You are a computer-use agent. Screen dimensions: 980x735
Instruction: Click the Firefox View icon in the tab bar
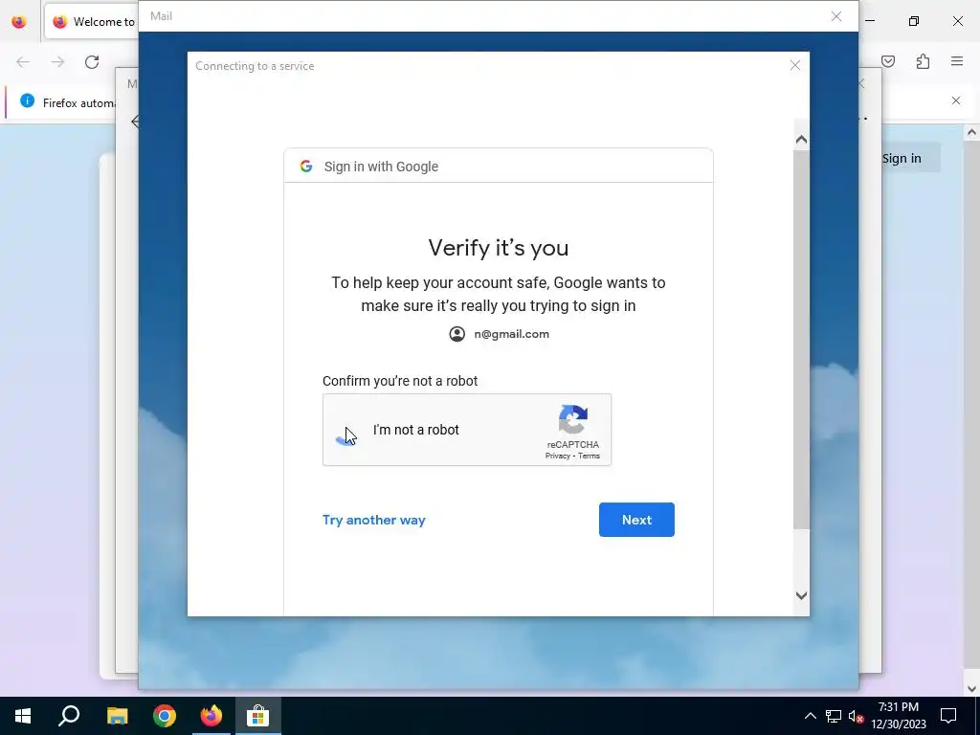pyautogui.click(x=19, y=21)
